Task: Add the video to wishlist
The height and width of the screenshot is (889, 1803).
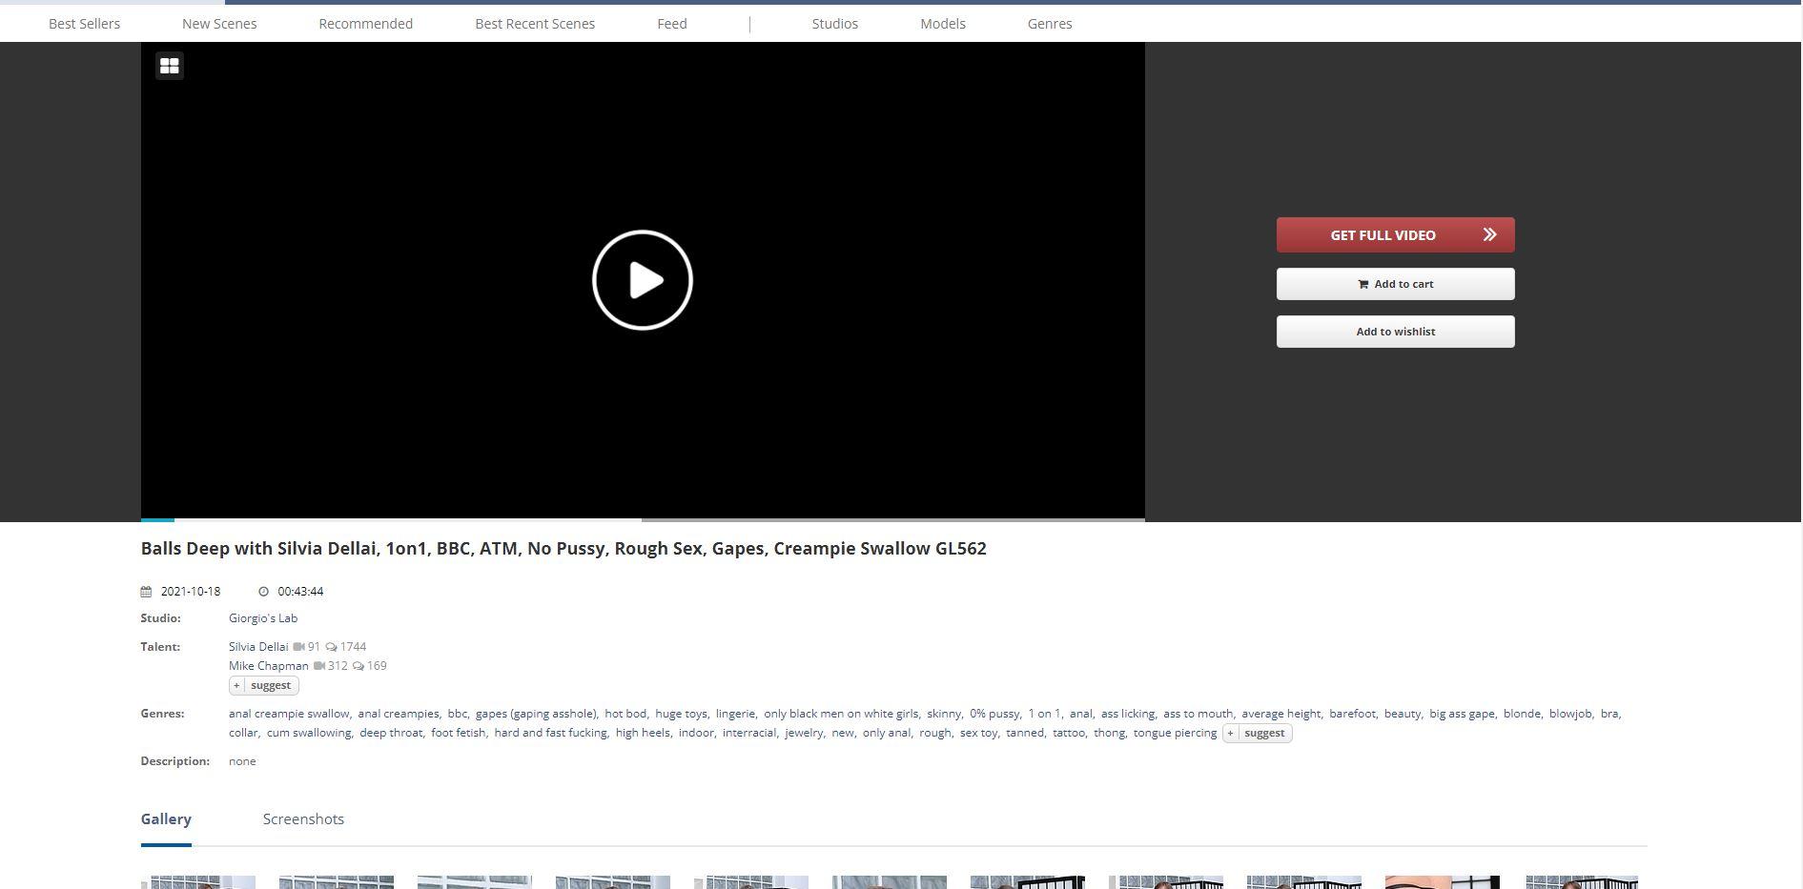Action: click(1395, 332)
